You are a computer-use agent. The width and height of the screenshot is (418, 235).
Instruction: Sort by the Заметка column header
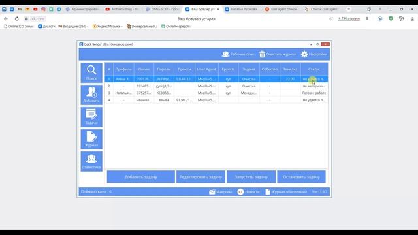click(x=290, y=69)
